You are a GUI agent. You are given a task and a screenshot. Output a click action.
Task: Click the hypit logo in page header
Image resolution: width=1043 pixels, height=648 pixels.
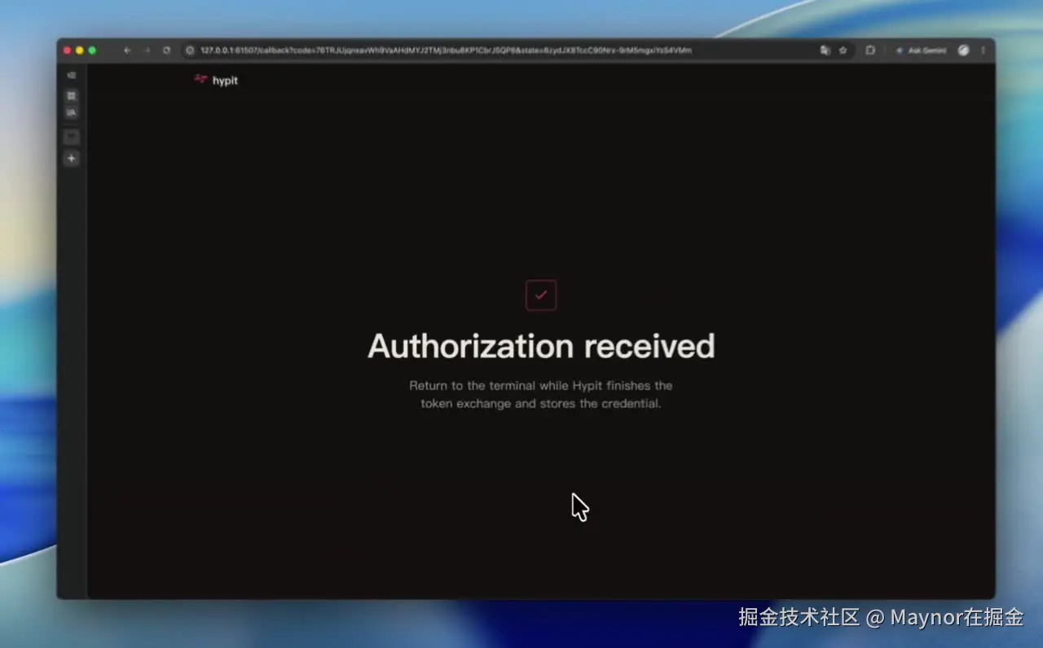[216, 80]
